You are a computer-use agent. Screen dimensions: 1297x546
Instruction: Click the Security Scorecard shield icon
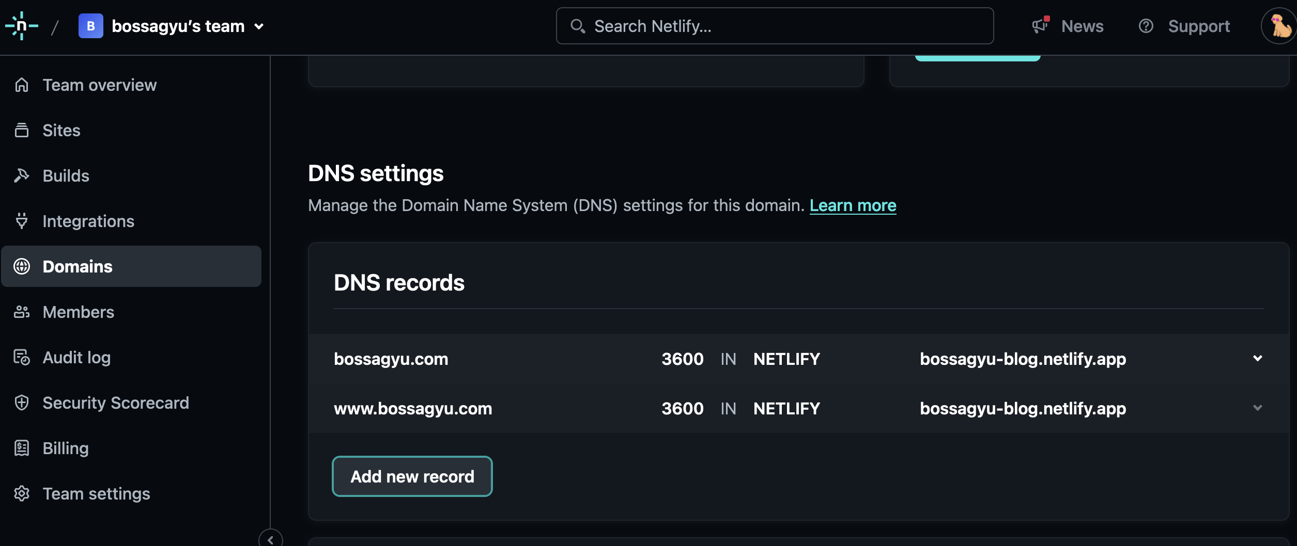click(22, 403)
